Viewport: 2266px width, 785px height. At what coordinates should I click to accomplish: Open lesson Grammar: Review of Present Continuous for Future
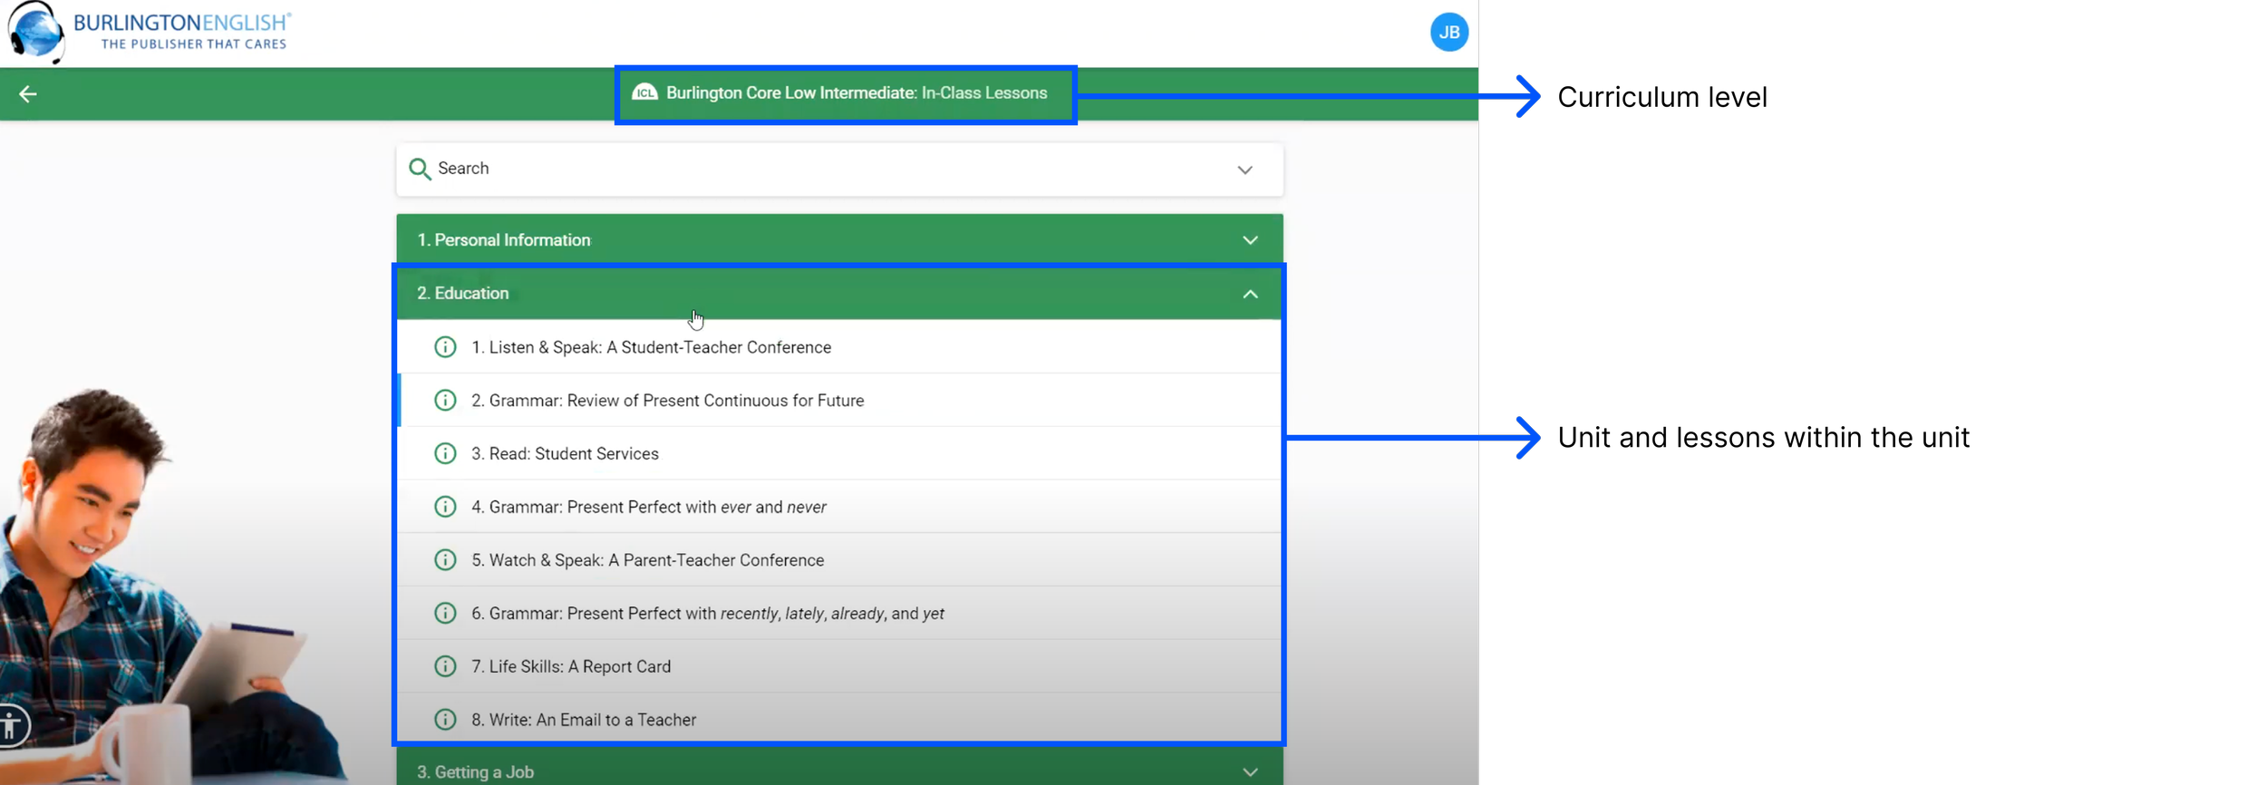click(x=839, y=401)
